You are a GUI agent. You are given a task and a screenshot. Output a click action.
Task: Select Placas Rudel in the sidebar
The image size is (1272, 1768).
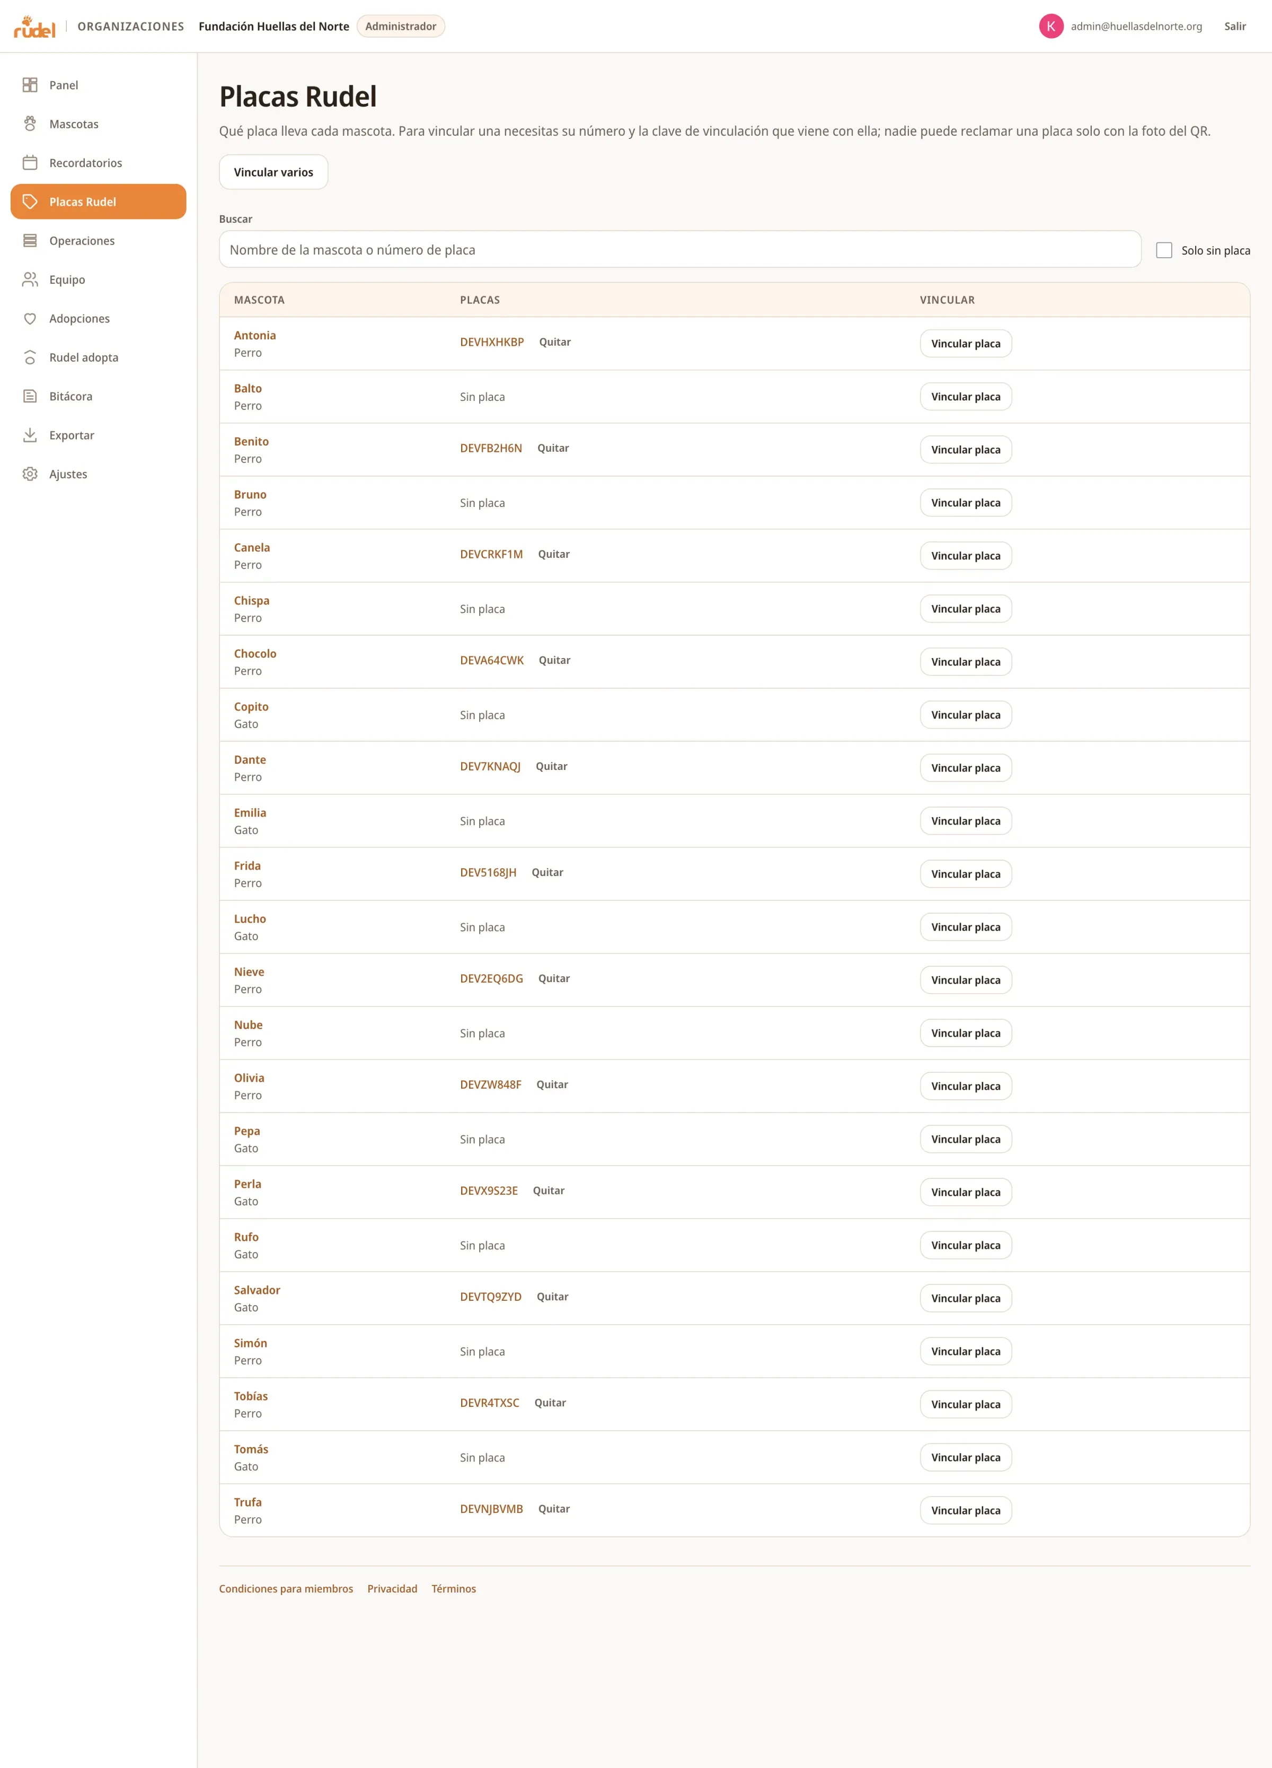(x=98, y=202)
